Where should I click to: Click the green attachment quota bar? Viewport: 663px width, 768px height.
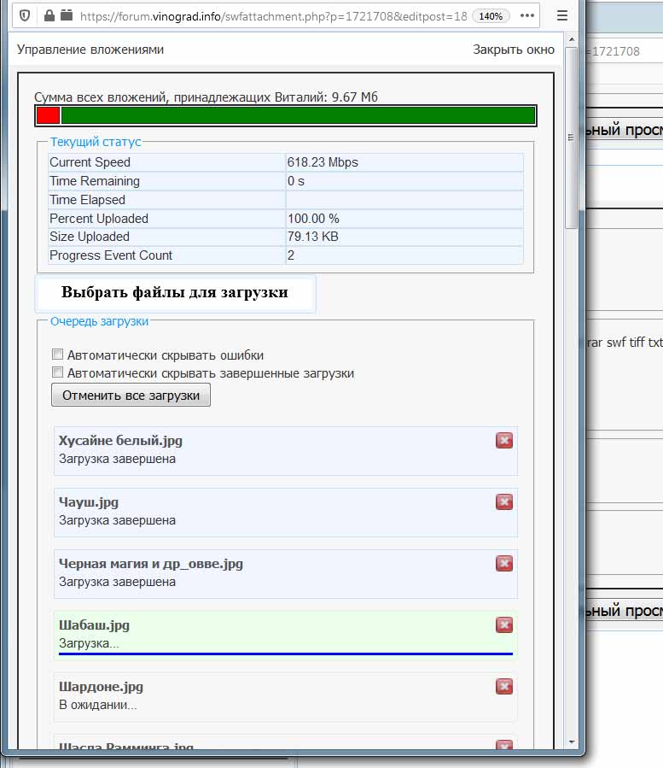(298, 115)
